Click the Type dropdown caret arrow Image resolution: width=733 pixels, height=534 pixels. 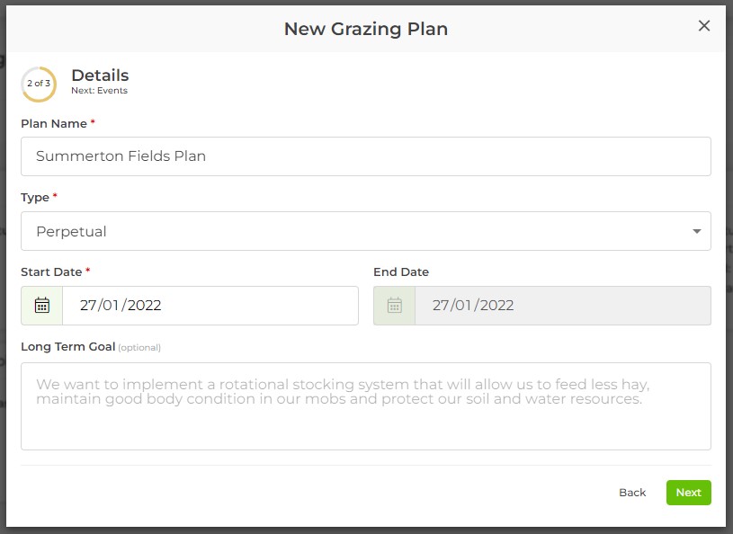point(697,232)
